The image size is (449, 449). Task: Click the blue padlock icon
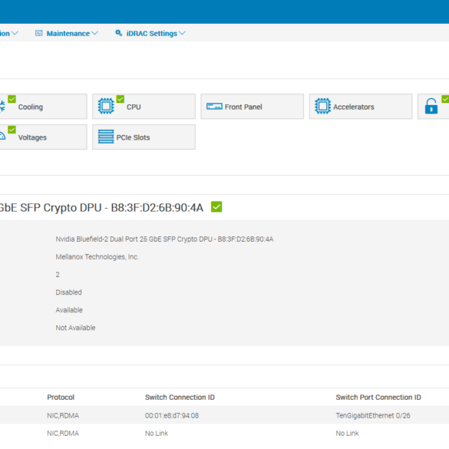[431, 106]
